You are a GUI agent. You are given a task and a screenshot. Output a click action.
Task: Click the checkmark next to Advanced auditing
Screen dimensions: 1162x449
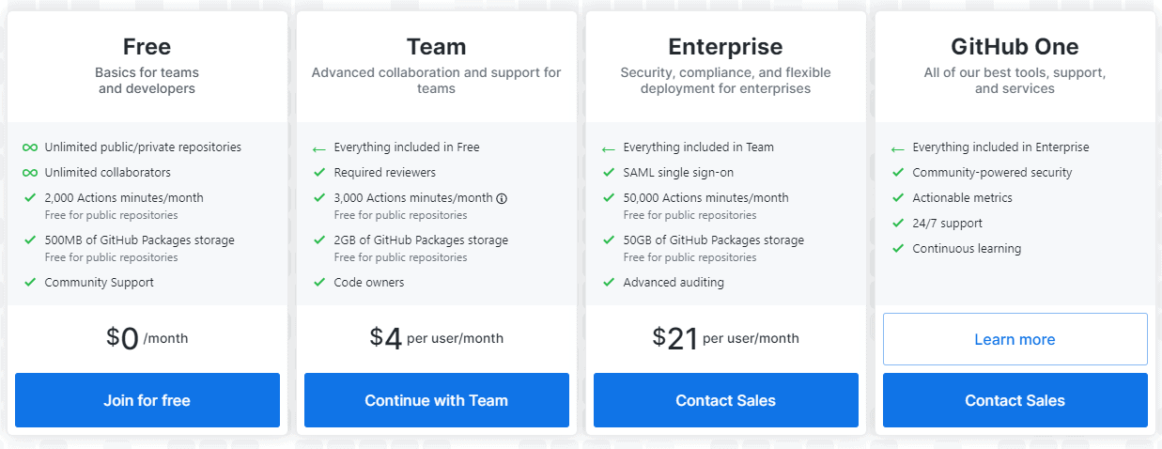(609, 283)
